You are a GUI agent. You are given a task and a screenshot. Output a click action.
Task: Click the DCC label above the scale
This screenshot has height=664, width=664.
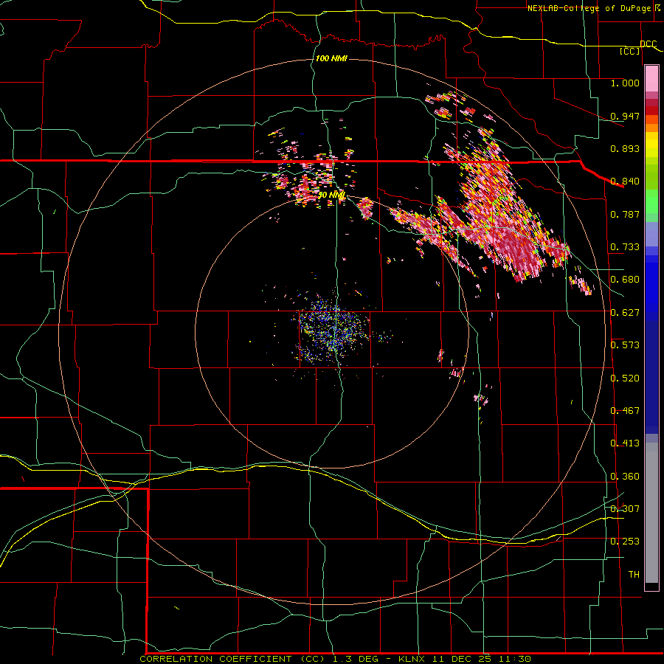(648, 44)
